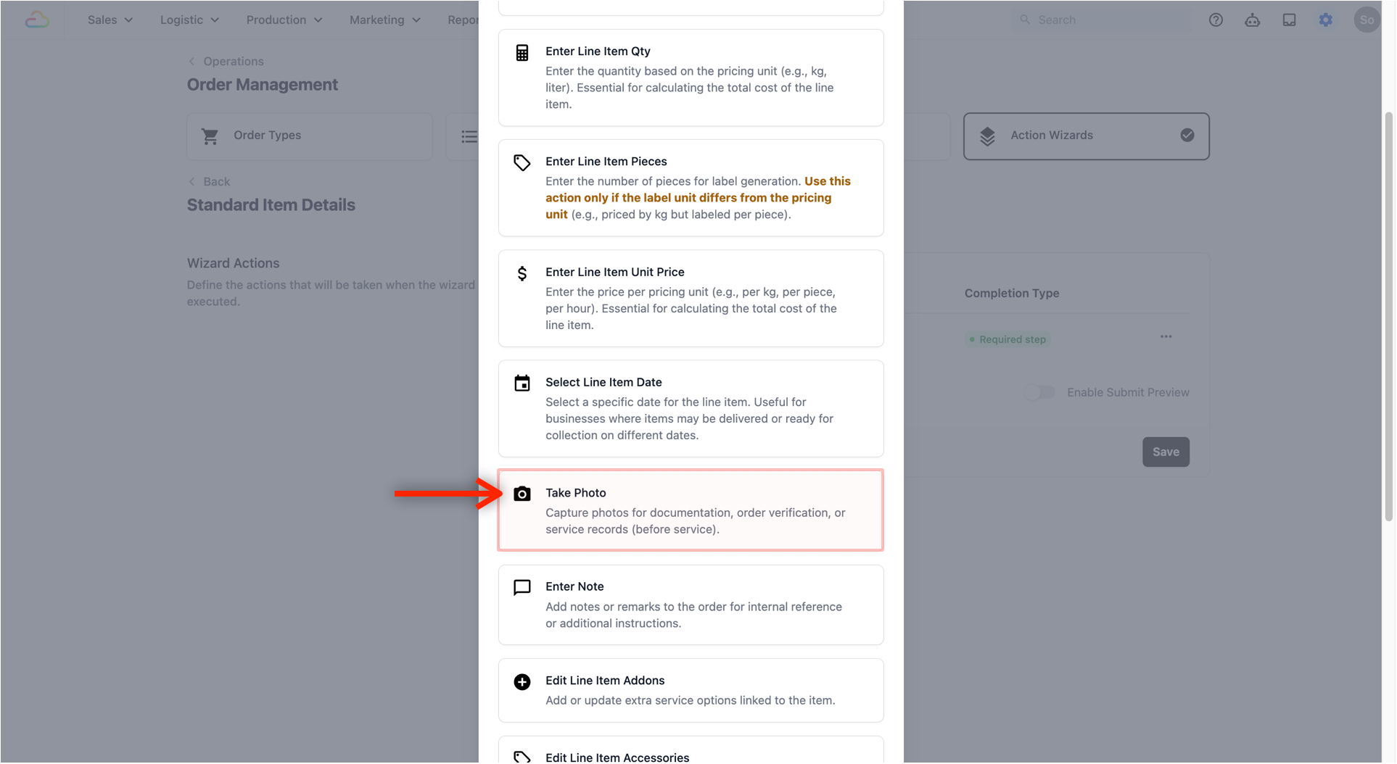Click the speech bubble icon for Enter Note

522,587
